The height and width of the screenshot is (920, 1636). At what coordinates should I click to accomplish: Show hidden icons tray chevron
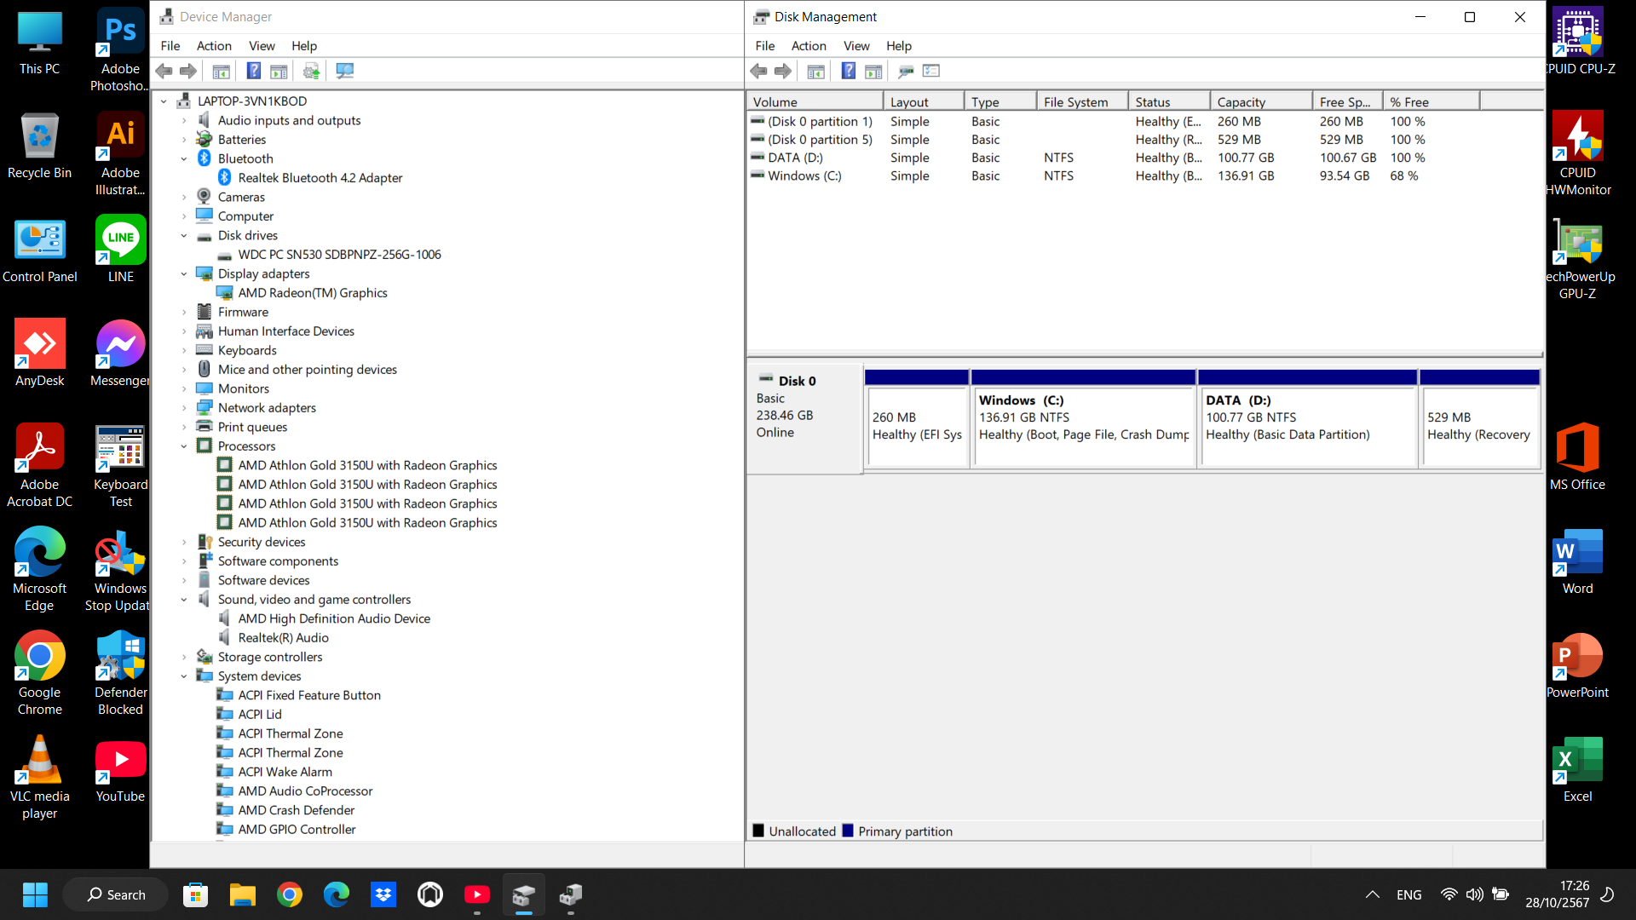point(1372,894)
